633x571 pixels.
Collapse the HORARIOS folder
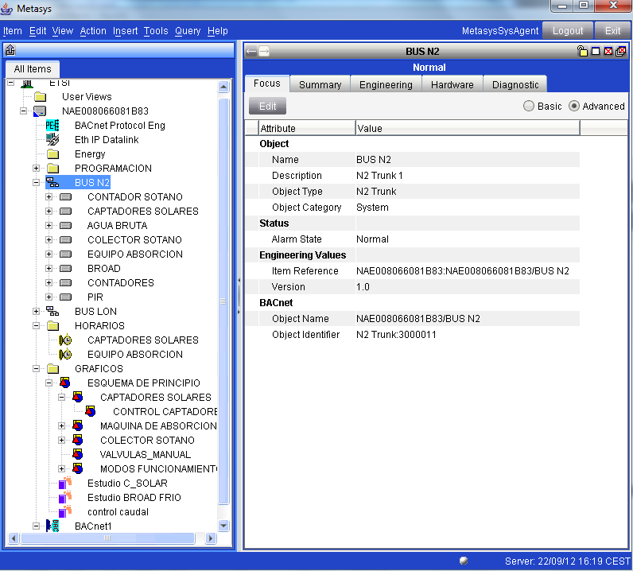pos(36,325)
